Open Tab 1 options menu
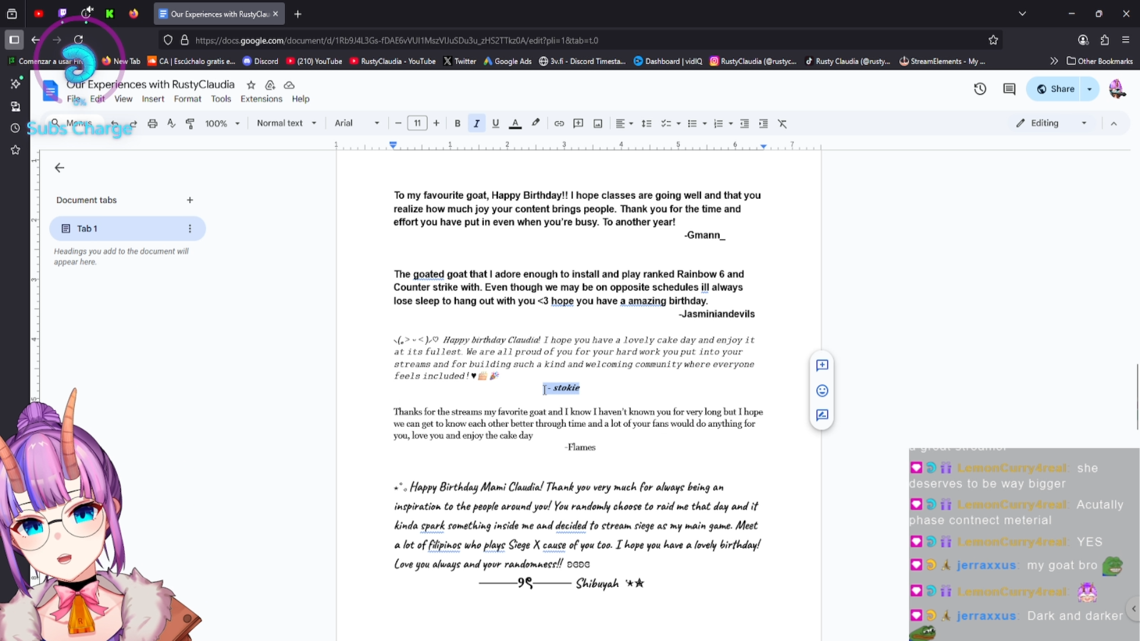This screenshot has width=1140, height=641. pyautogui.click(x=190, y=229)
